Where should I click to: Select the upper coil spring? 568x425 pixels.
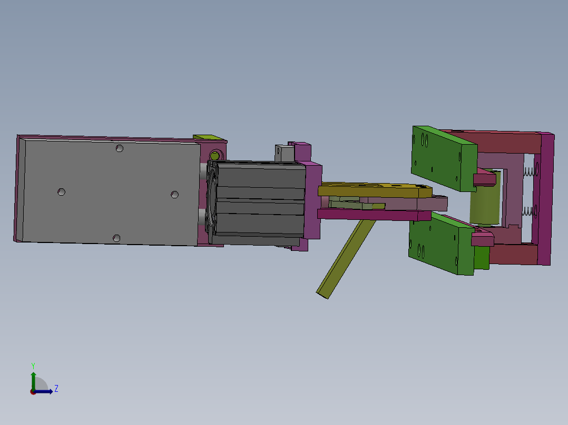tap(530, 171)
